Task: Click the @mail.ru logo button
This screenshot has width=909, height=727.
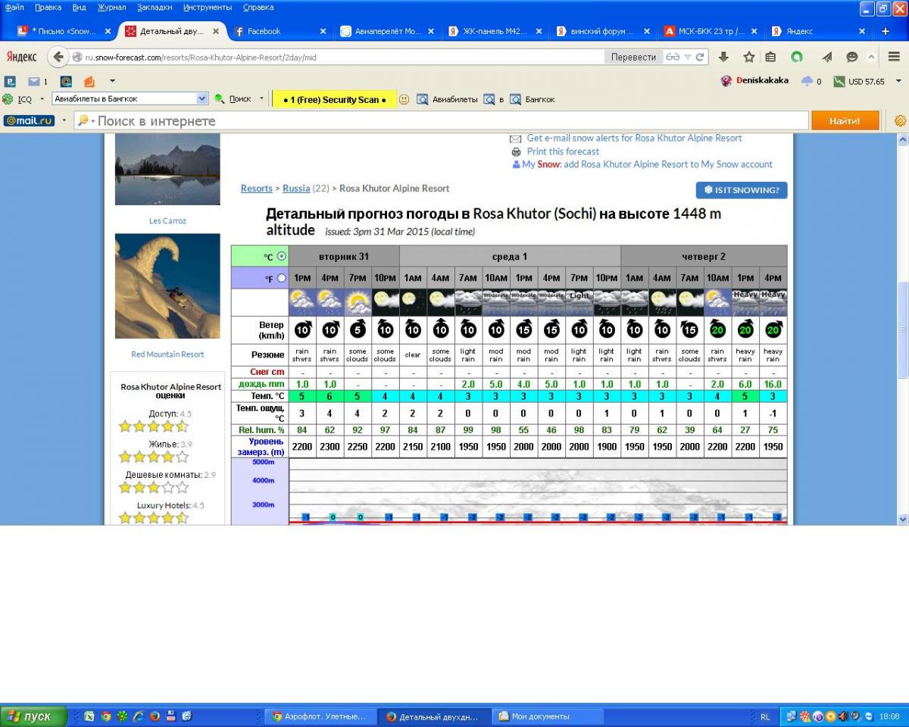Action: click(x=29, y=120)
